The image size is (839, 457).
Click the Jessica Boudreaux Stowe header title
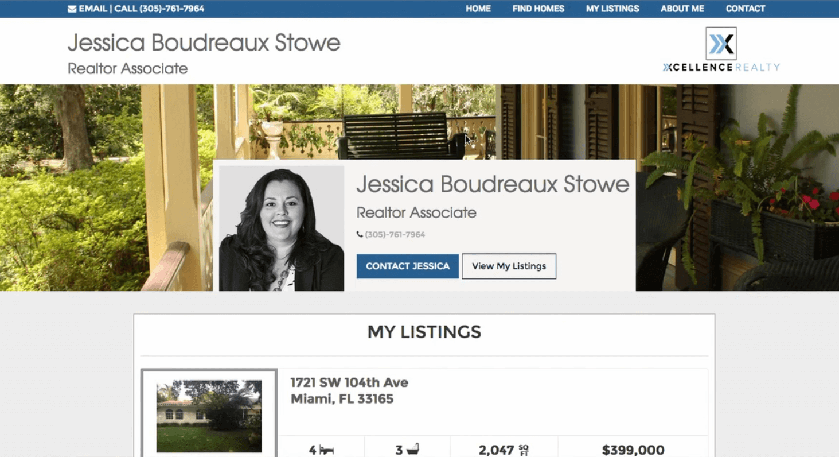pyautogui.click(x=204, y=42)
